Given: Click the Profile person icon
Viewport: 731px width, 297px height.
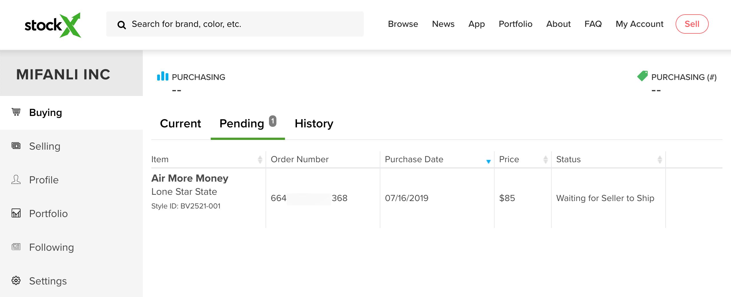Looking at the screenshot, I should pyautogui.click(x=16, y=179).
